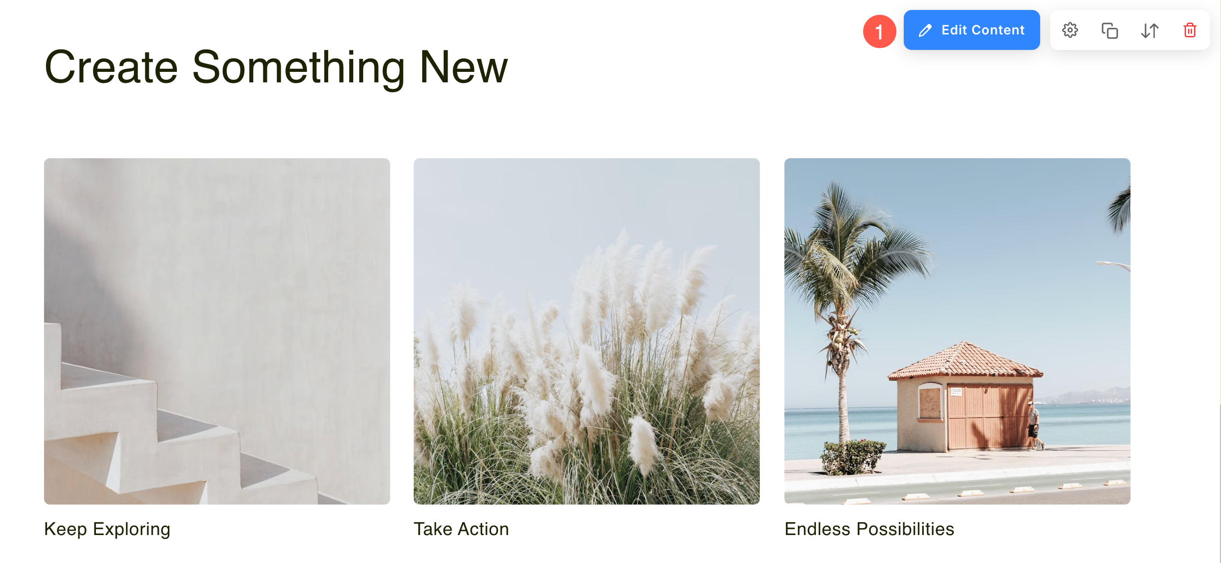
Task: Click the Edit Content button label
Action: tap(983, 30)
